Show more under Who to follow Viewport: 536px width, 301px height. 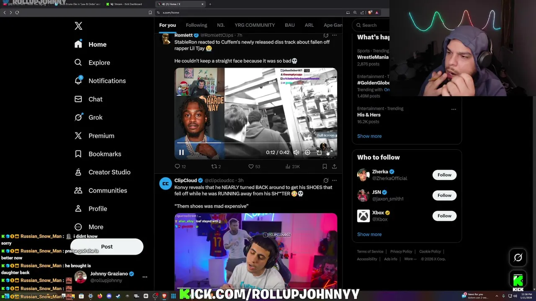point(369,235)
